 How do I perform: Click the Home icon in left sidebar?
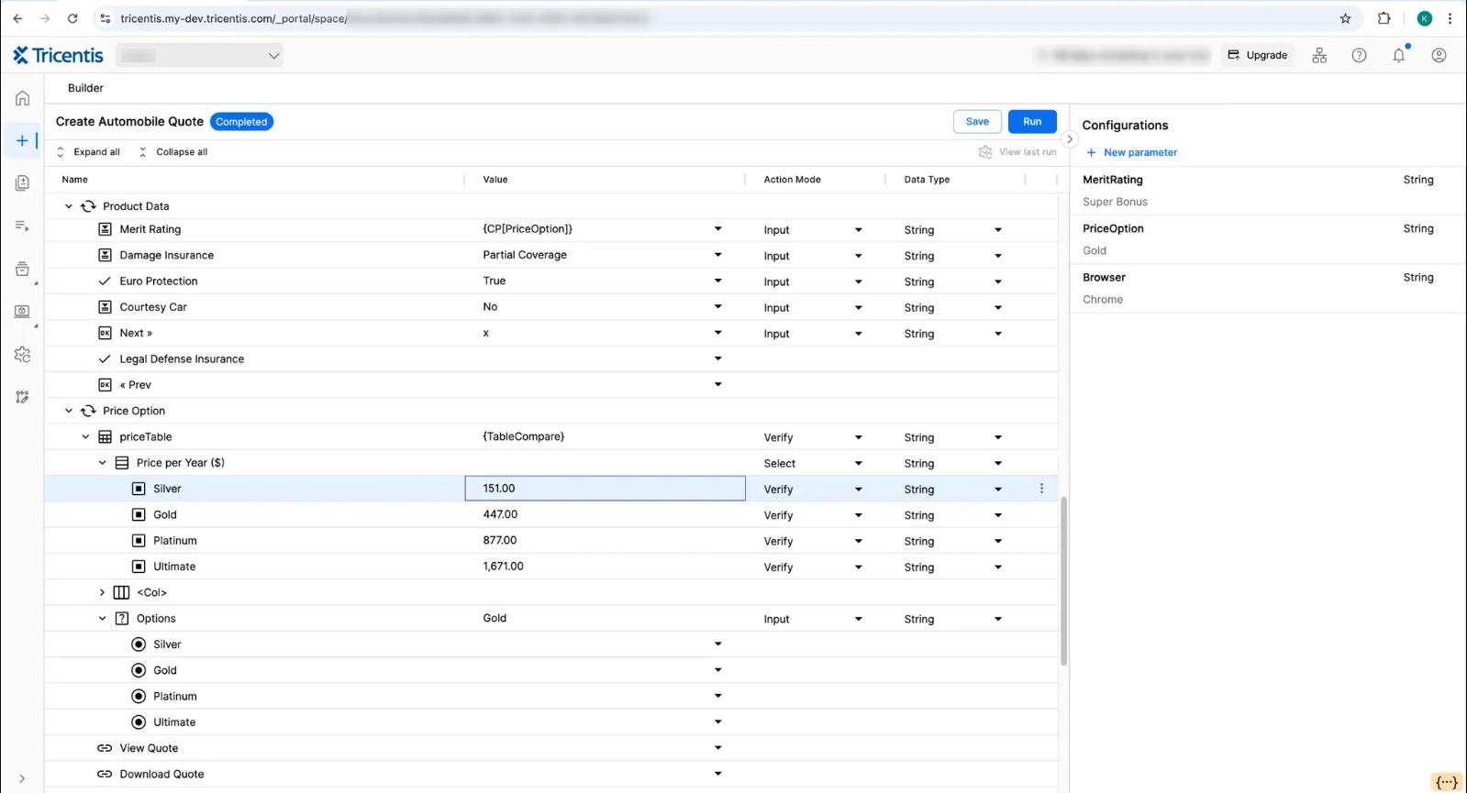click(x=22, y=98)
